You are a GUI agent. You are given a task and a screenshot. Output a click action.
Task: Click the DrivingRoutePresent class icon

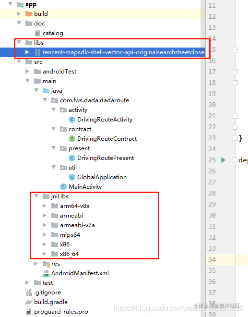click(71, 158)
